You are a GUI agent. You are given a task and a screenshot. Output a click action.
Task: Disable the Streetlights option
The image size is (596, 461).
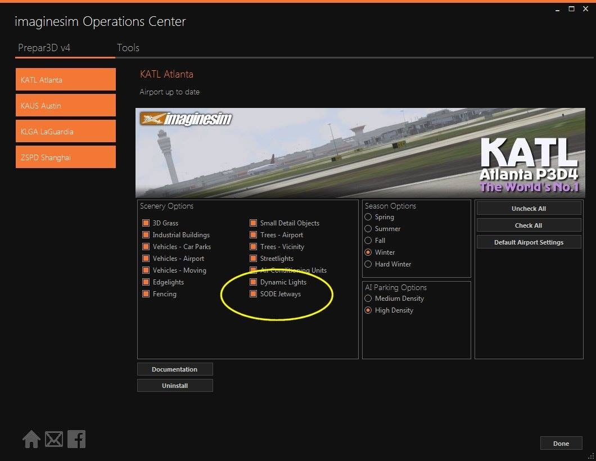254,258
